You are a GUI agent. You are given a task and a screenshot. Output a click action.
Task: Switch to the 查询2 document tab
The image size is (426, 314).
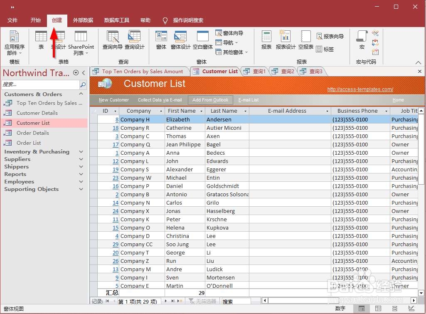pyautogui.click(x=283, y=72)
